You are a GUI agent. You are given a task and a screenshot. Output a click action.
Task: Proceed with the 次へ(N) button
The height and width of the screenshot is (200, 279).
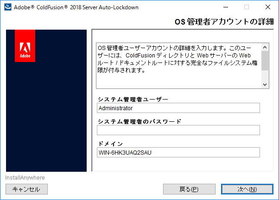247,189
